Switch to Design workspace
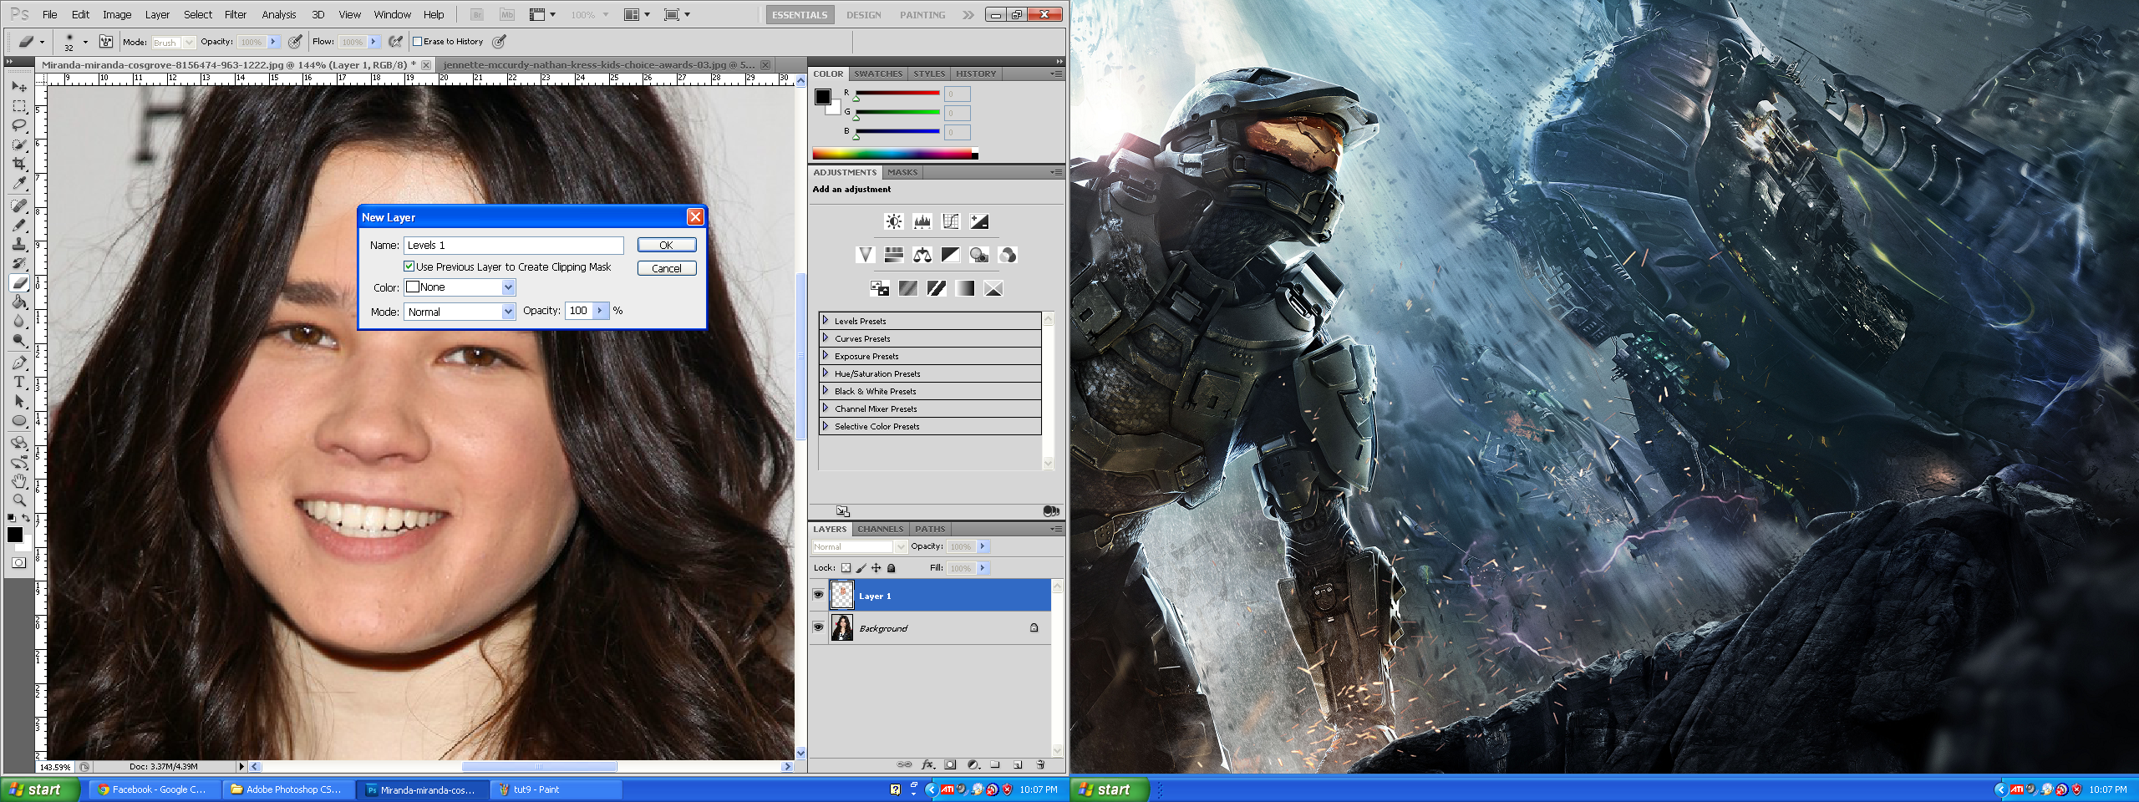The height and width of the screenshot is (802, 2139). pyautogui.click(x=863, y=15)
